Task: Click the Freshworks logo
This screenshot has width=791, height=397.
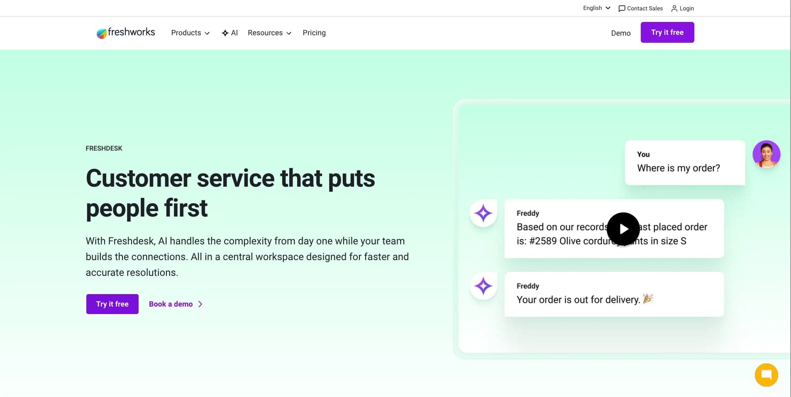Action: tap(126, 33)
